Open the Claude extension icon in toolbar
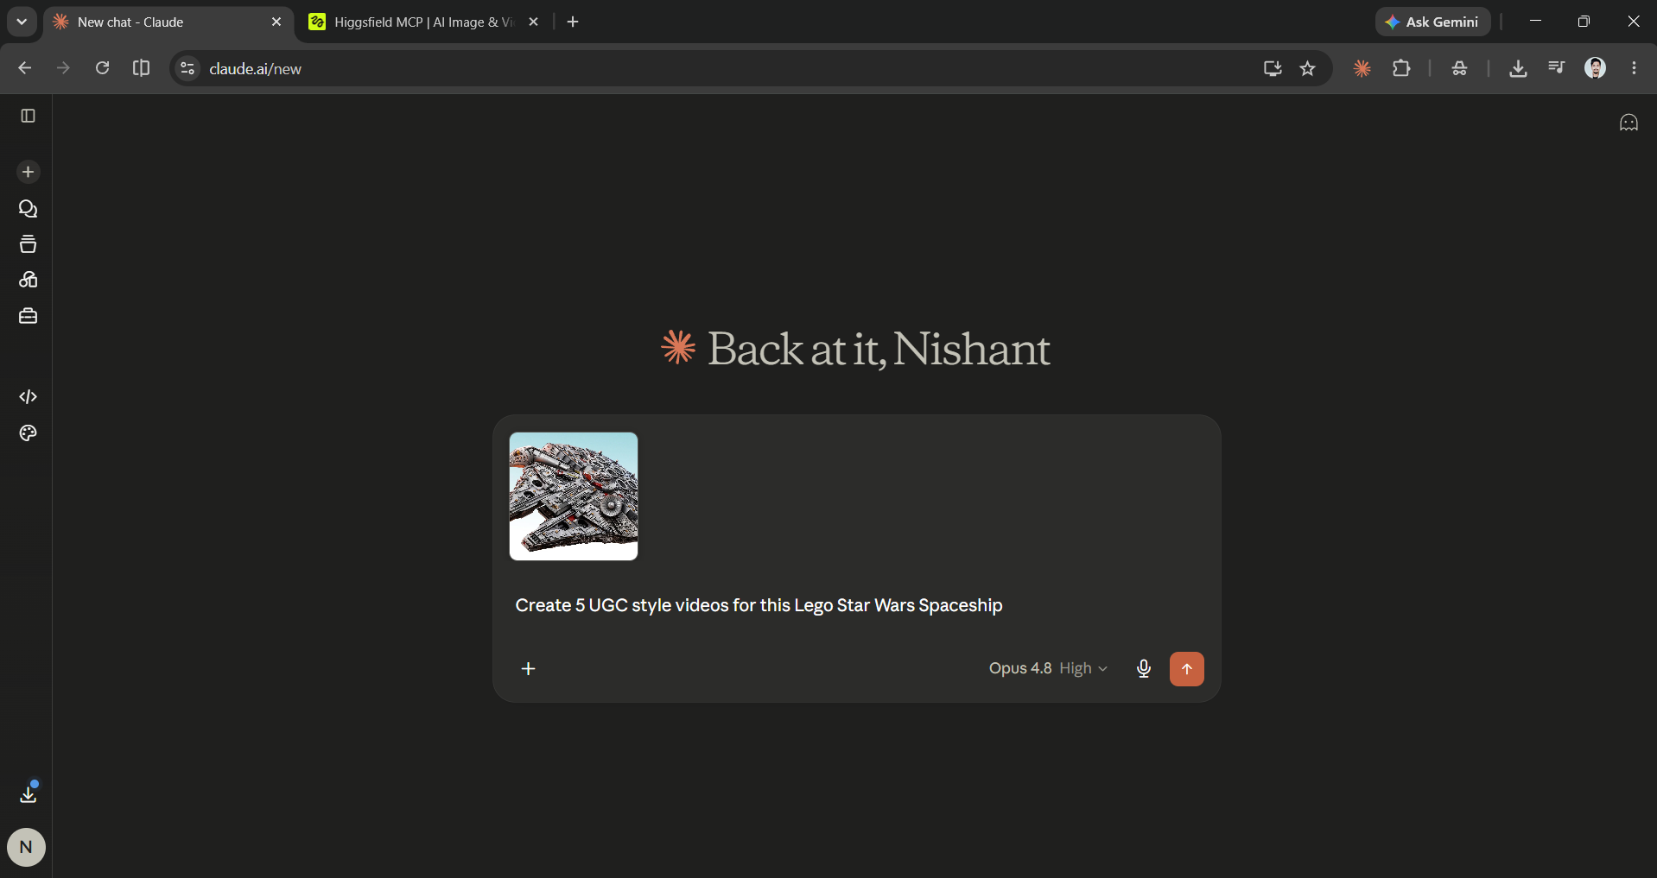1657x878 pixels. [x=1362, y=69]
